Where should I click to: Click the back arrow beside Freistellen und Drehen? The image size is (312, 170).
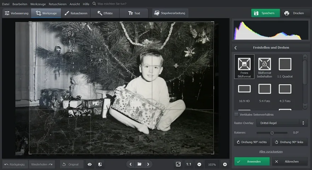pos(235,48)
